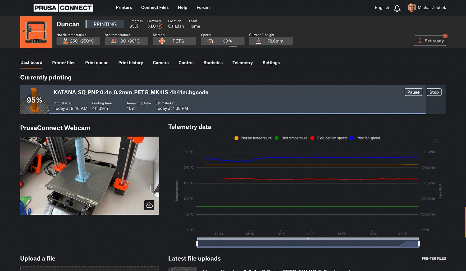Viewport: 466px width, 271px height.
Task: Click the PETG material value
Action: coord(178,41)
